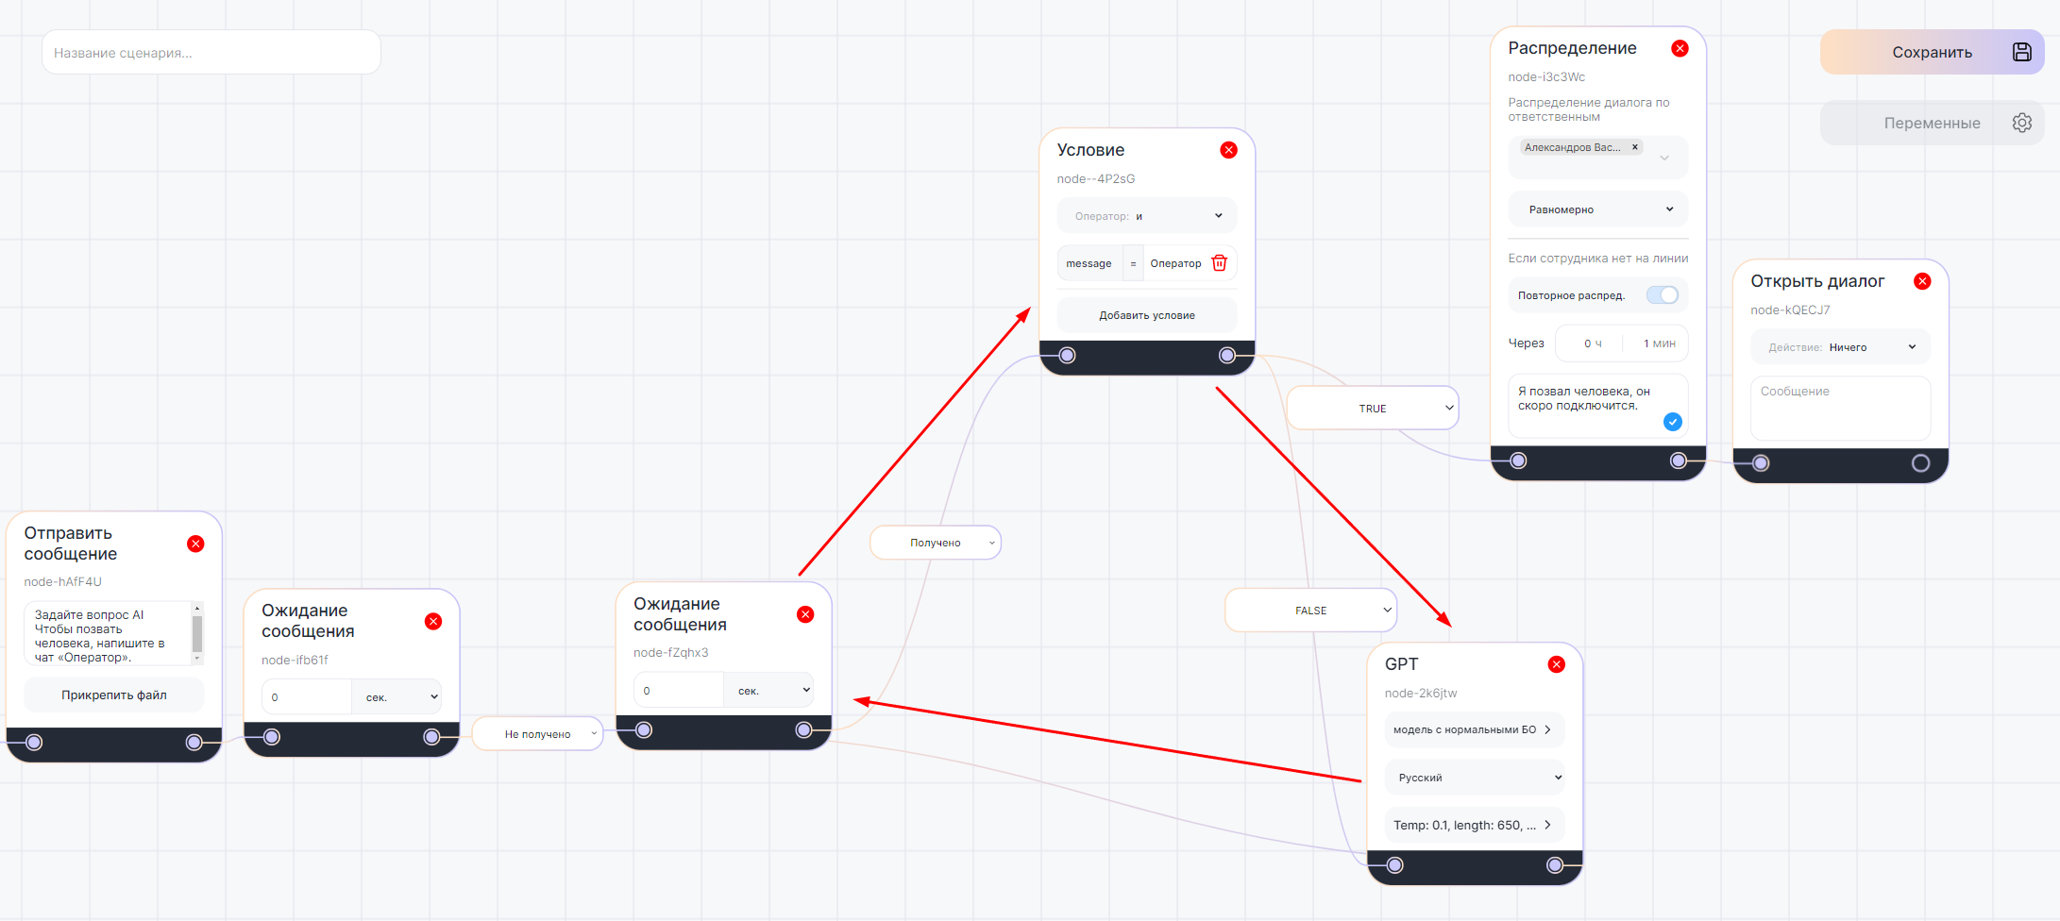This screenshot has height=921, width=2060.
Task: Click the Название сценария input field
Action: pyautogui.click(x=211, y=53)
